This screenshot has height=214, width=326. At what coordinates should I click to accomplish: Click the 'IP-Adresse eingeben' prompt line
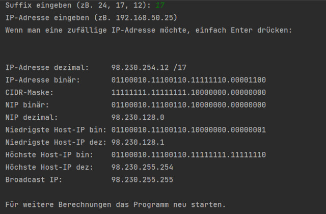coord(84,18)
